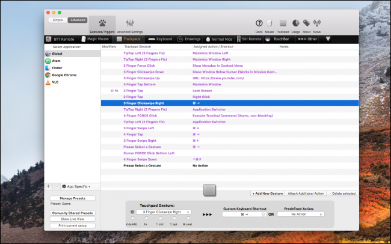Image resolution: width=391 pixels, height=244 pixels.
Task: Open App Specific gear menu
Action: click(x=76, y=186)
